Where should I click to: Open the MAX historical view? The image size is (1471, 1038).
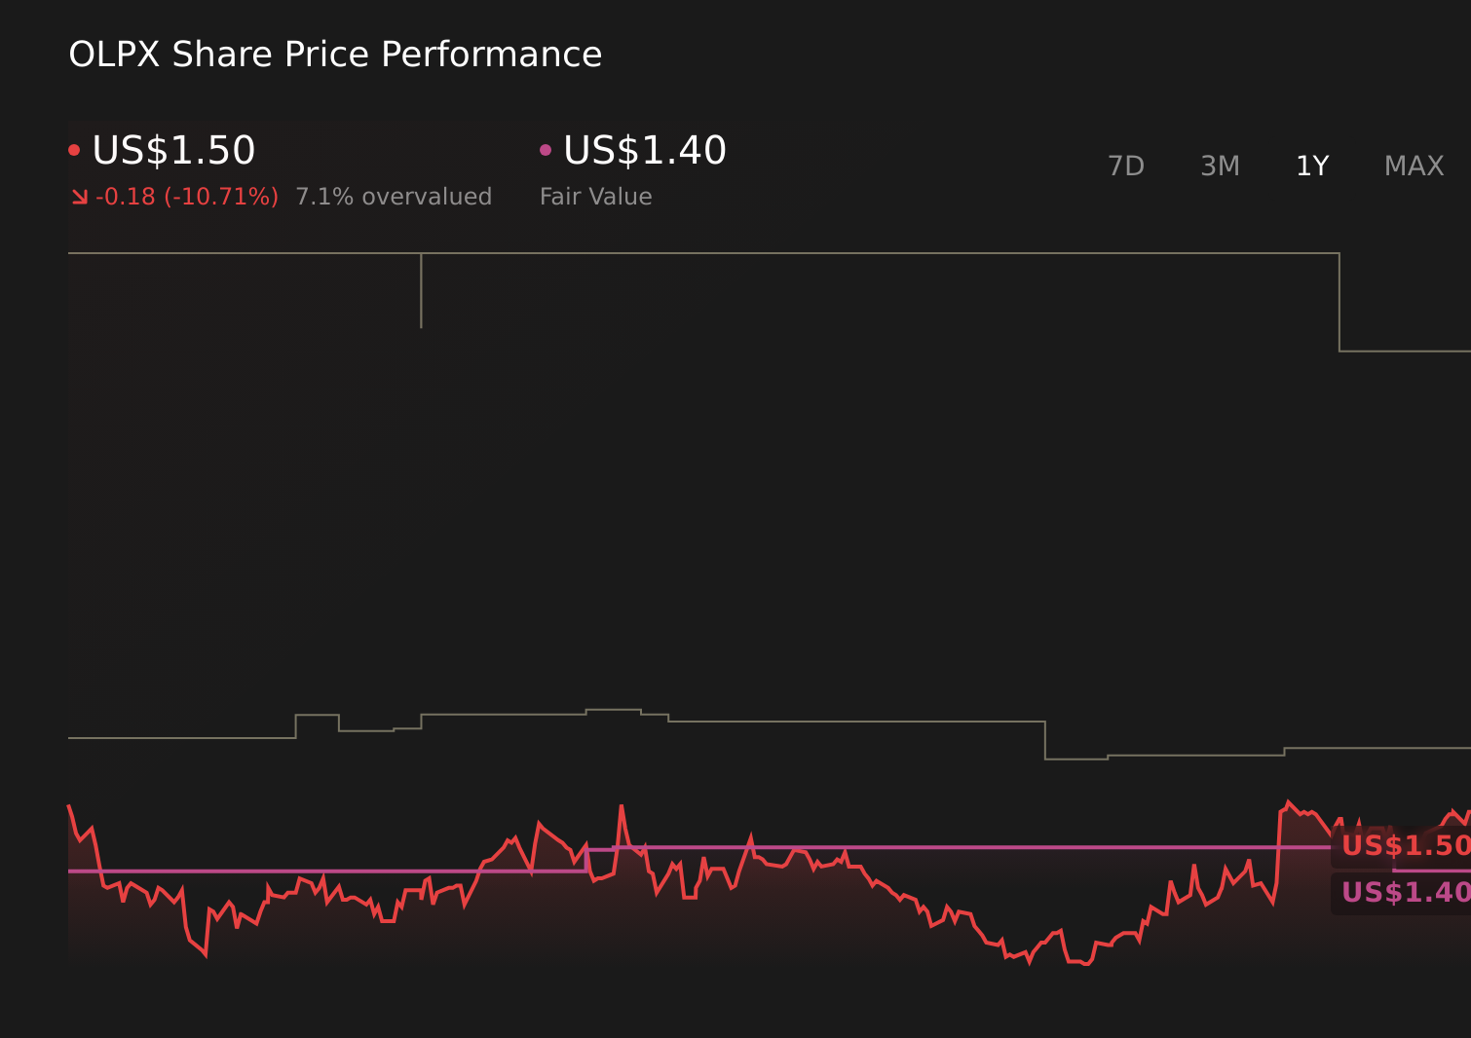click(x=1413, y=166)
